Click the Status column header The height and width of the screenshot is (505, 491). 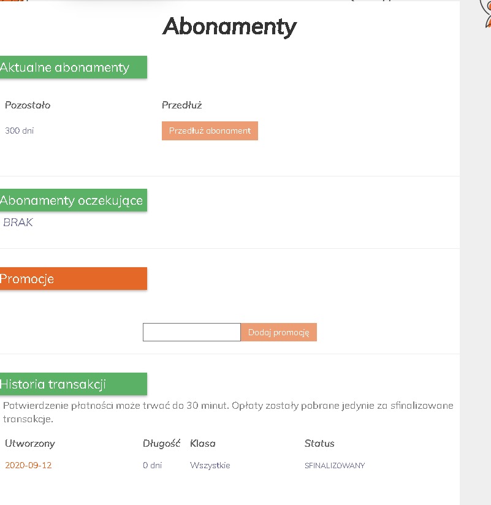click(319, 444)
